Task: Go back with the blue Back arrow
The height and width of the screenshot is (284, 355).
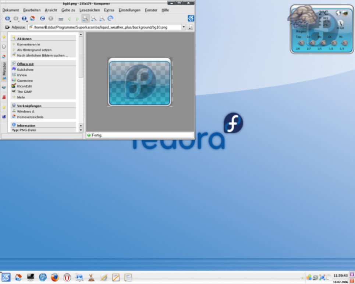Action: coord(7,18)
